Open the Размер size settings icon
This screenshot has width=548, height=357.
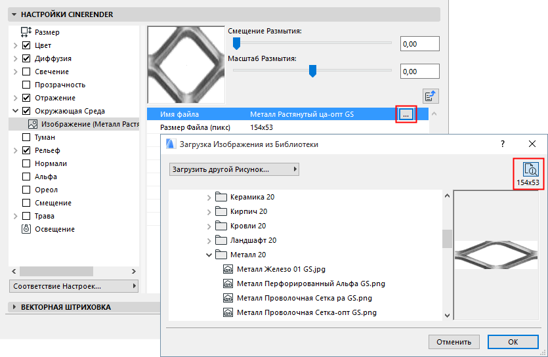point(26,32)
